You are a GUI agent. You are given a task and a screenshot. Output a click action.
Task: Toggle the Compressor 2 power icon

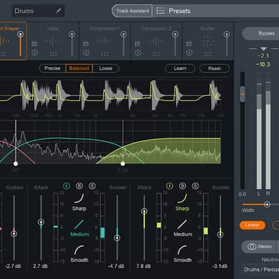click(x=137, y=53)
